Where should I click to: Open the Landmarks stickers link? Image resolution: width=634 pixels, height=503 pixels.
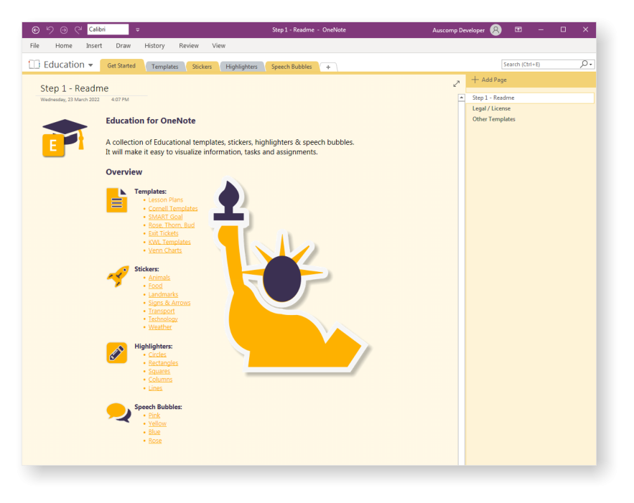tap(163, 294)
